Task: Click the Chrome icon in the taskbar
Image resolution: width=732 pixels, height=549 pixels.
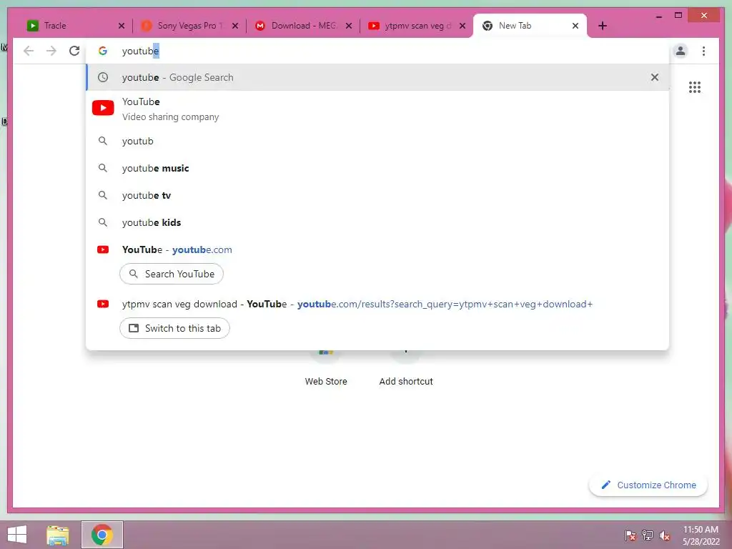Action: click(102, 535)
